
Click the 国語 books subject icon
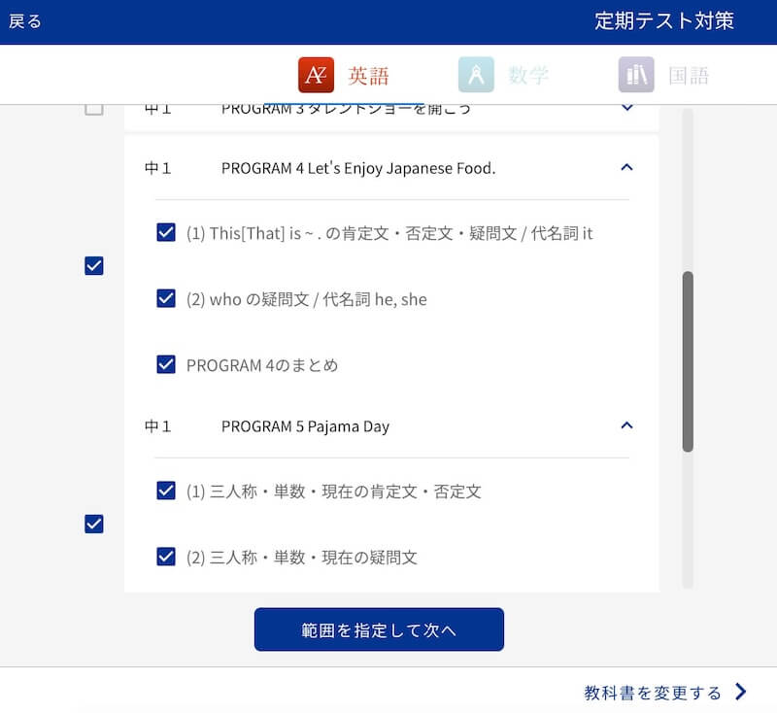coord(636,75)
